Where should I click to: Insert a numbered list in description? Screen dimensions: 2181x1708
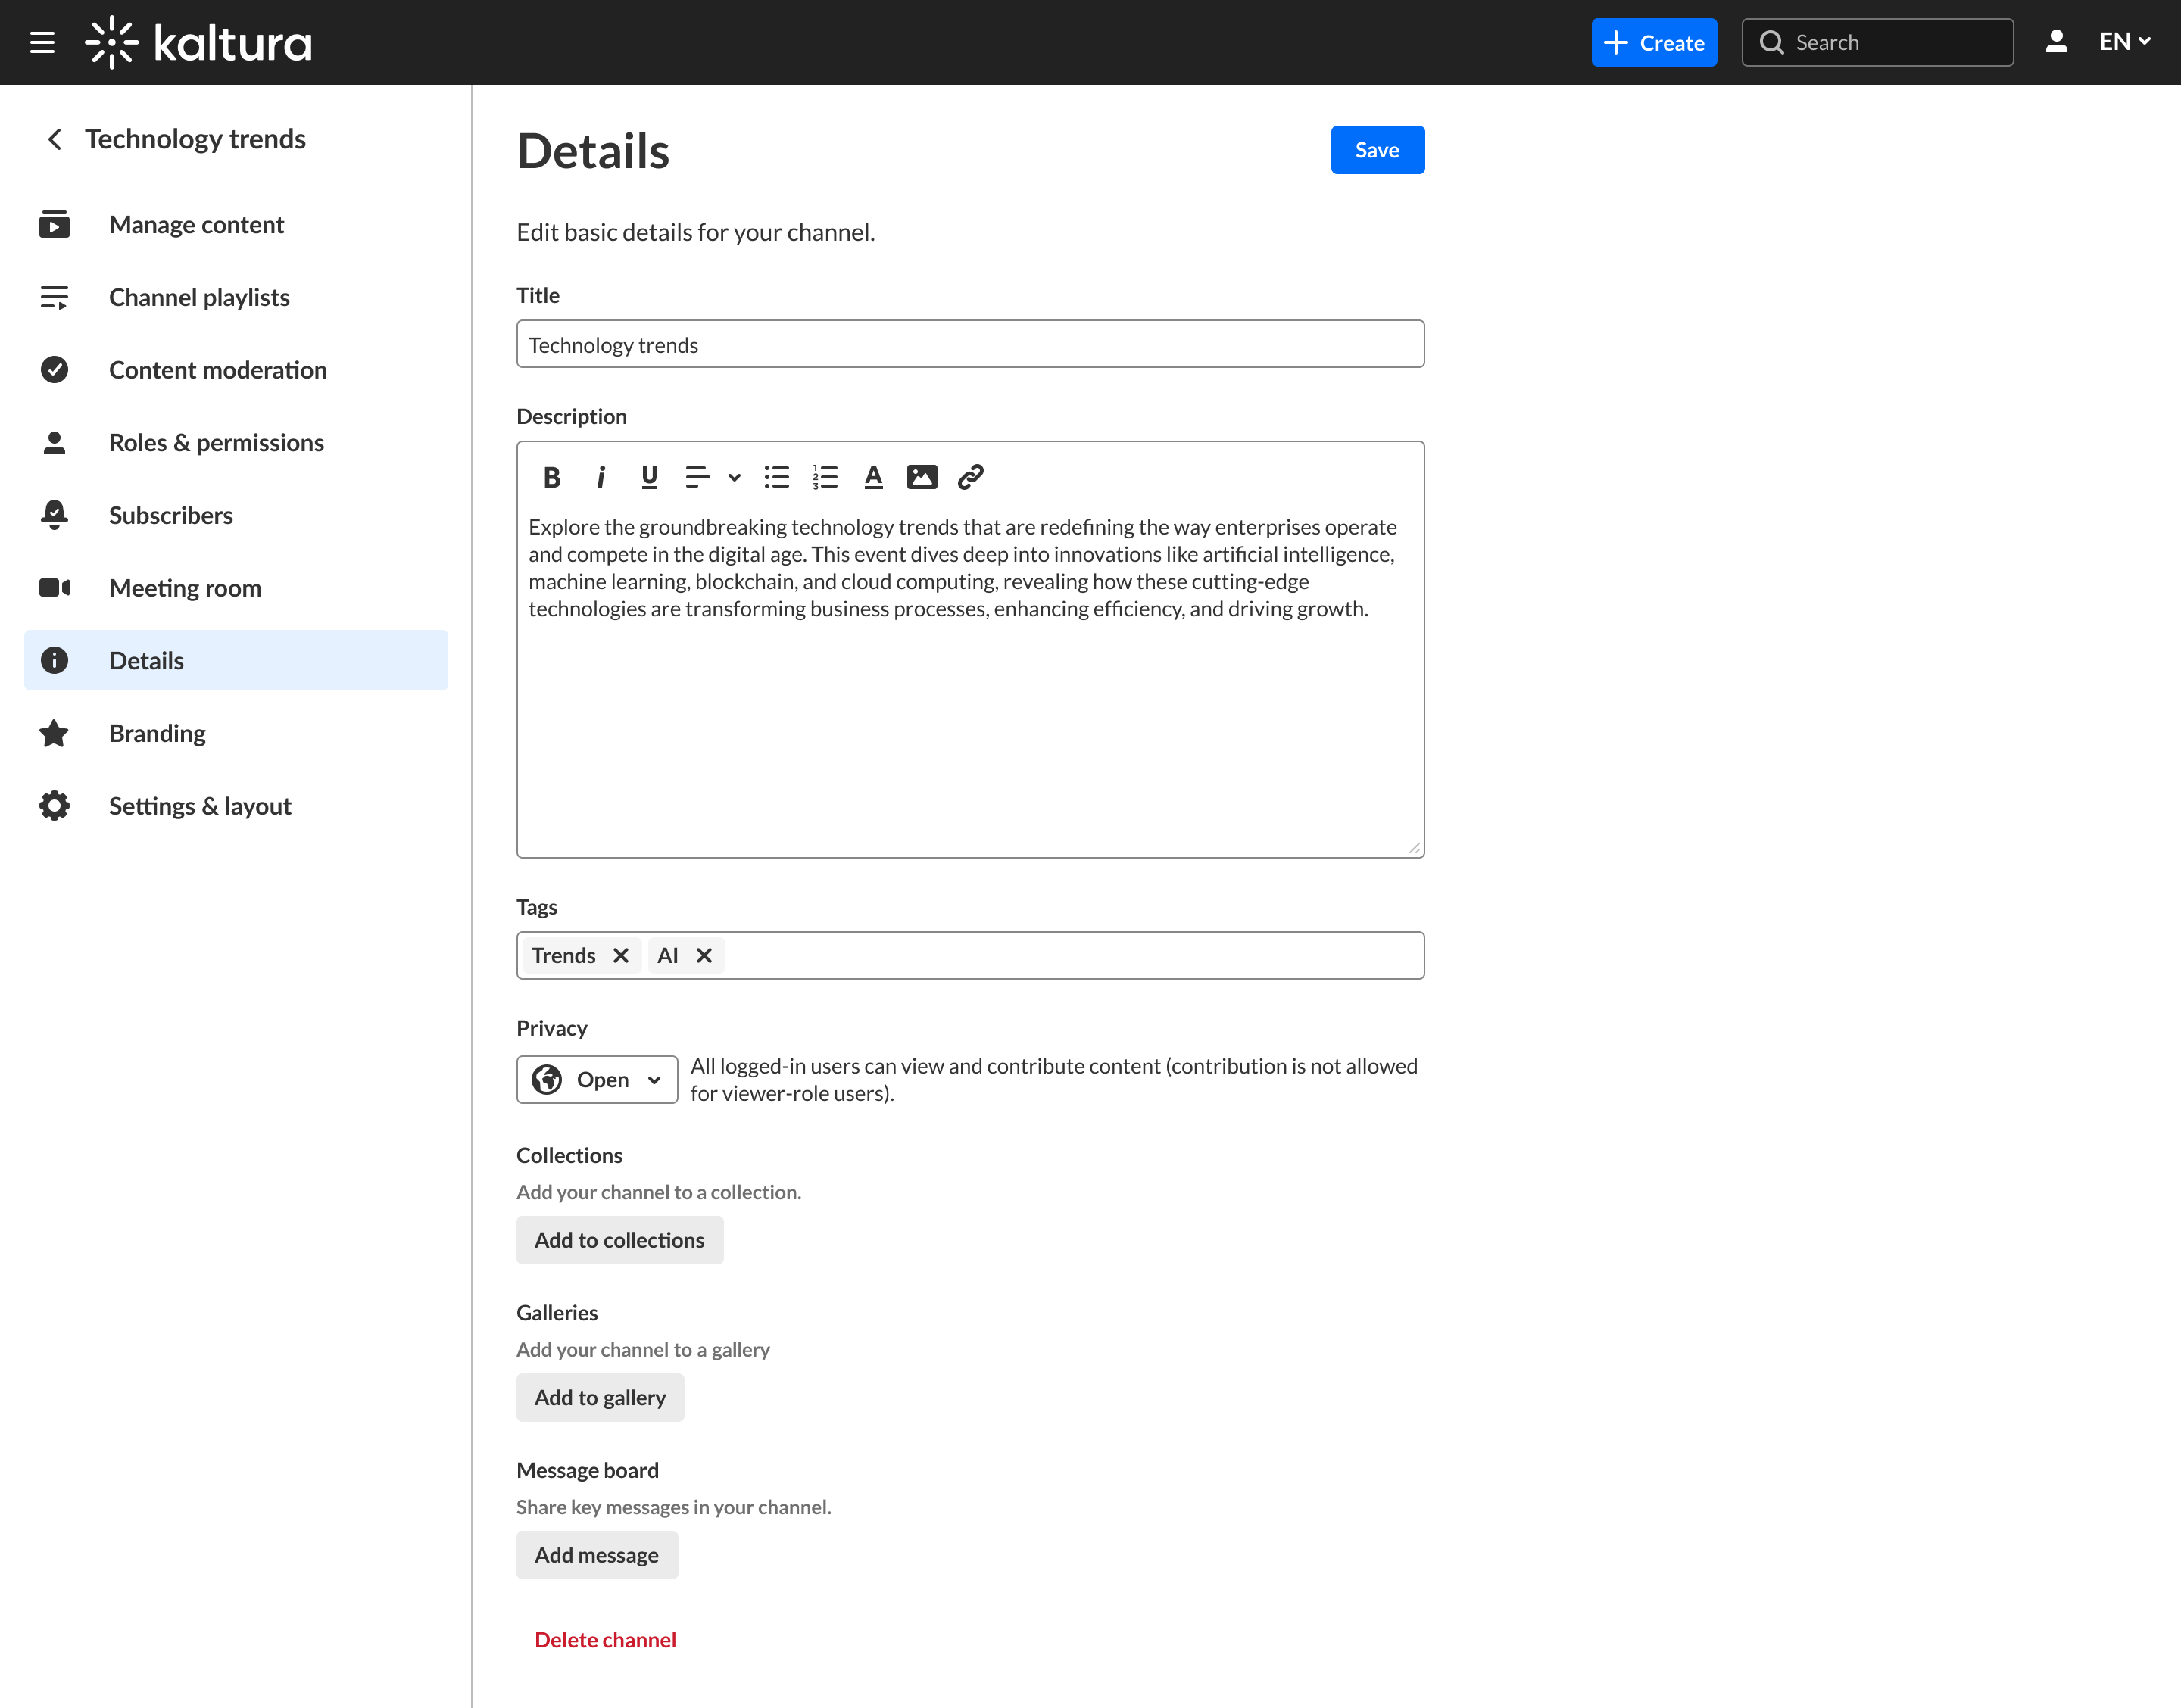pyautogui.click(x=825, y=477)
